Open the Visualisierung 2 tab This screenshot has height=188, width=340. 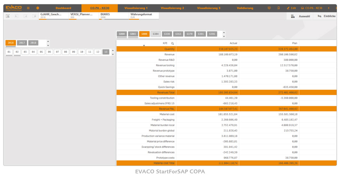pyautogui.click(x=172, y=8)
